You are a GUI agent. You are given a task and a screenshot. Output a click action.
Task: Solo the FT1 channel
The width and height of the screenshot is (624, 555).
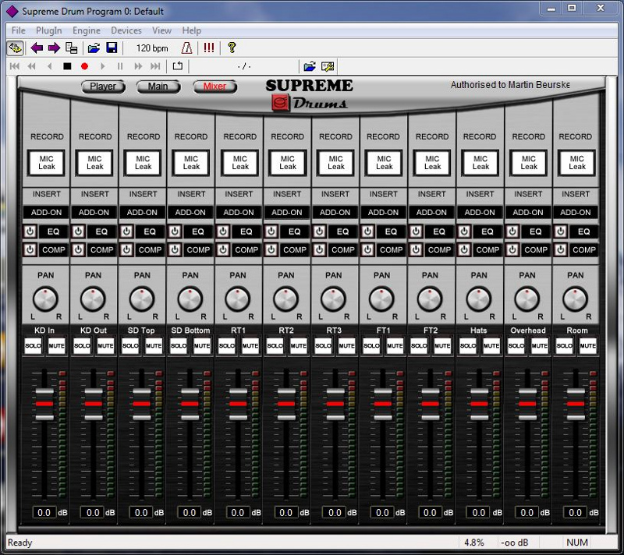point(371,345)
